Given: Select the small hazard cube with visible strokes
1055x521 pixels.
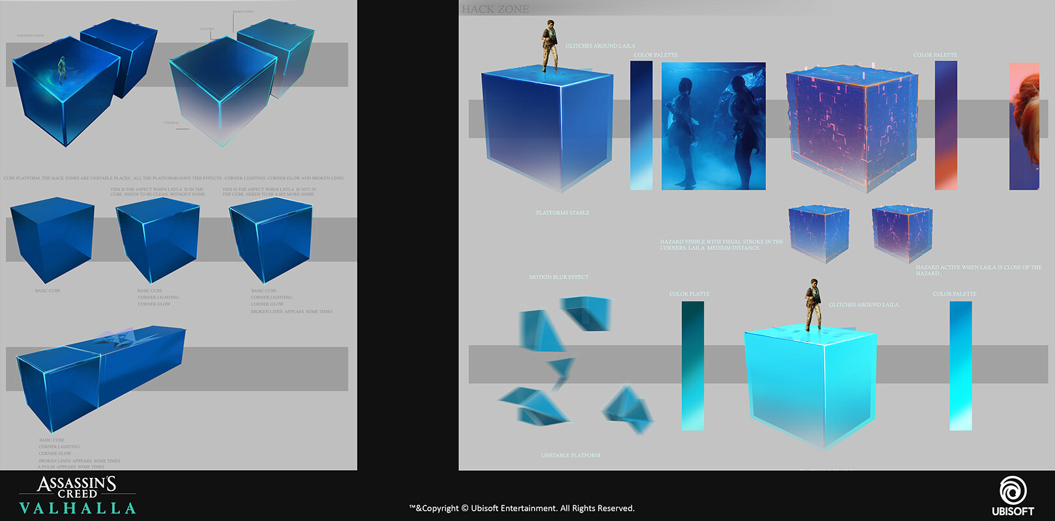Looking at the screenshot, I should point(819,234).
